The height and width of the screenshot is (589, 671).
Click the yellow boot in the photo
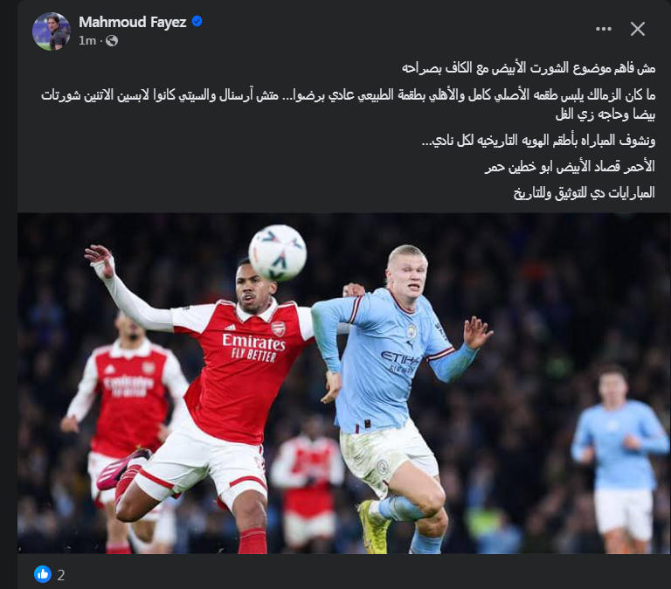[x=375, y=527]
